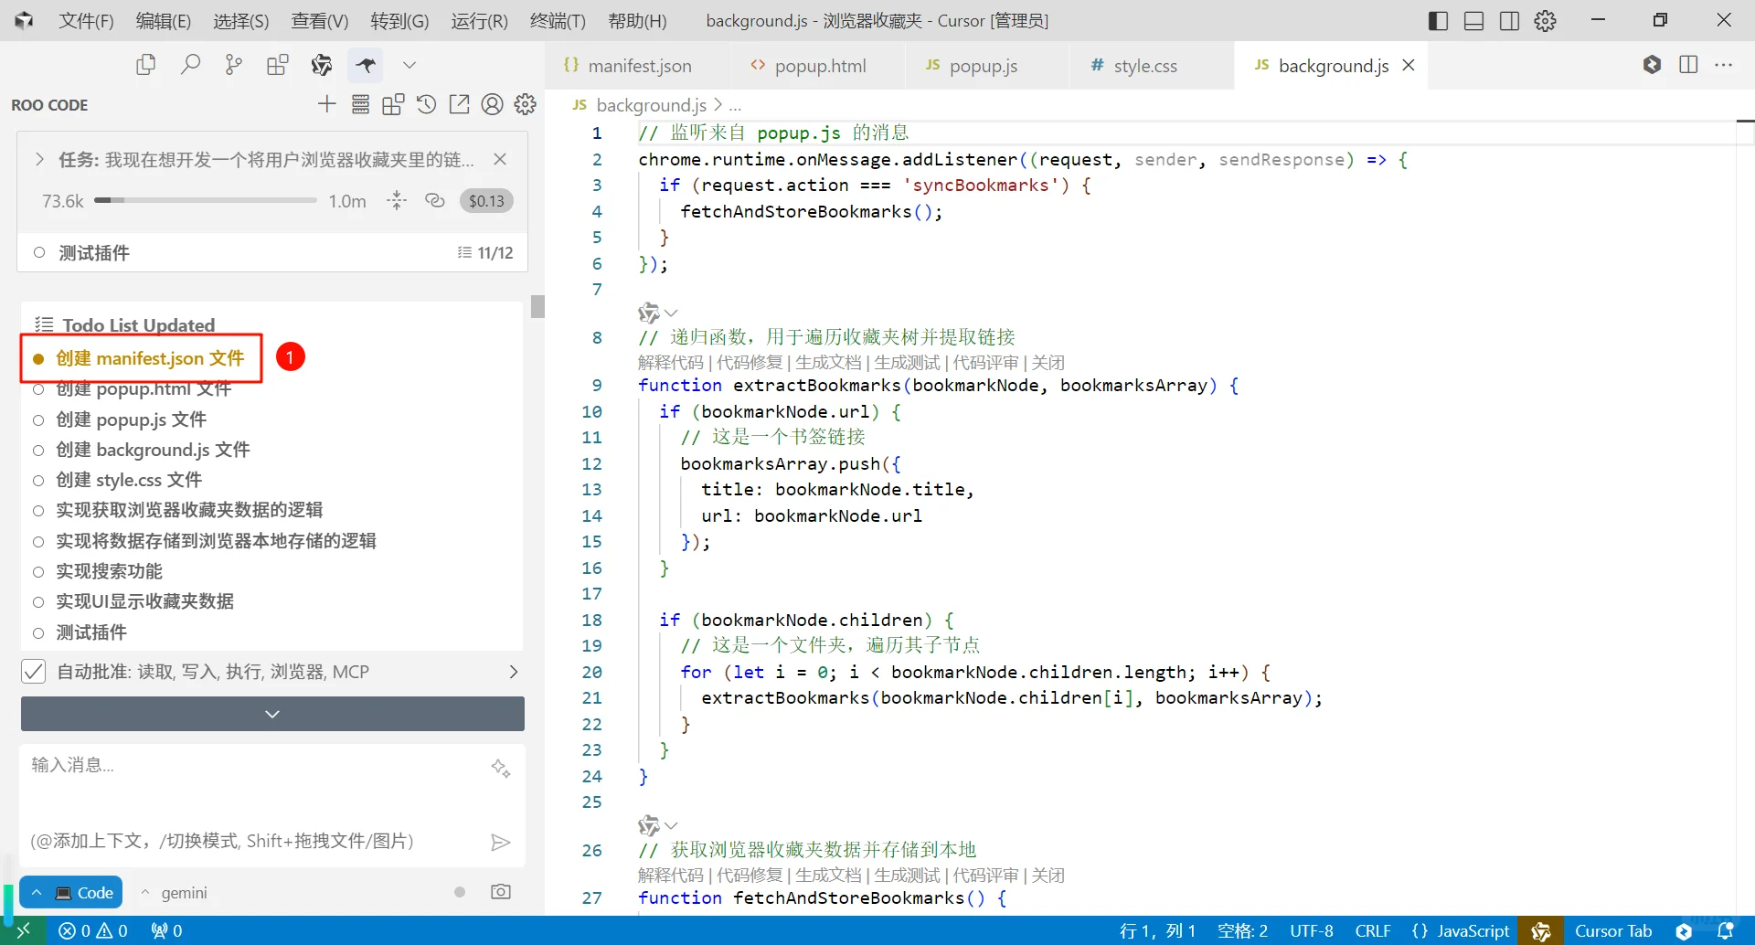Select UTF-8 encoding in status bar
This screenshot has height=945, width=1755.
[1311, 930]
